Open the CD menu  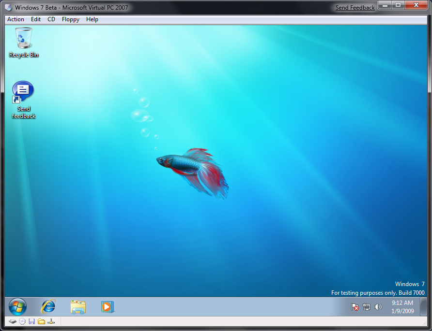coord(51,19)
